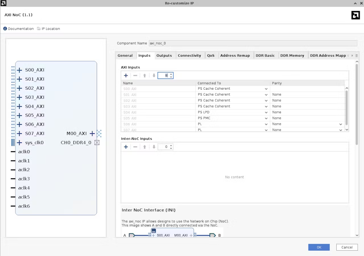Click the Component Name input field
Screen dimensions: 364x256
(253, 43)
